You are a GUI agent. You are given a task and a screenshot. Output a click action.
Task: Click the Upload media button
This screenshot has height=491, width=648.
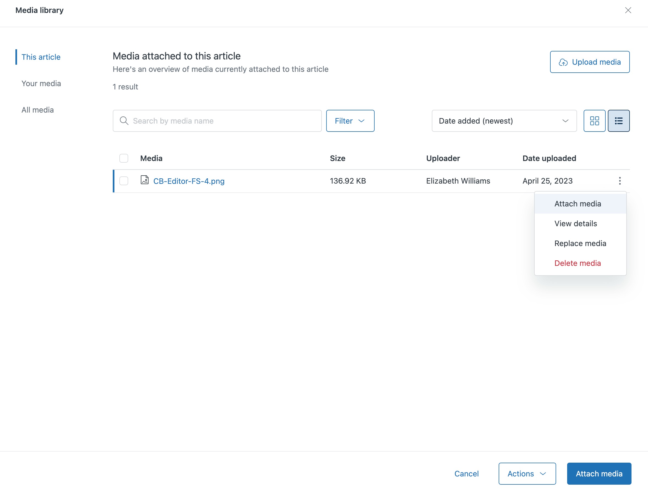pos(590,62)
